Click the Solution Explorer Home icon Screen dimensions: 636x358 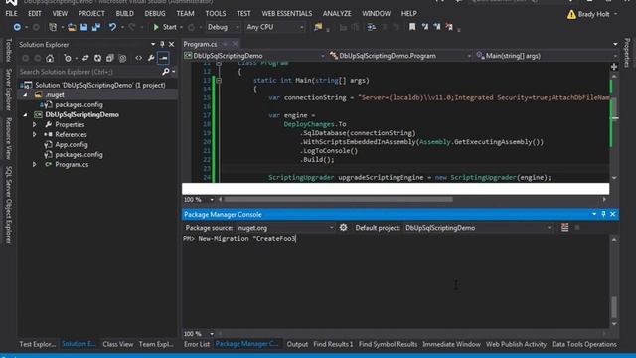click(50, 58)
